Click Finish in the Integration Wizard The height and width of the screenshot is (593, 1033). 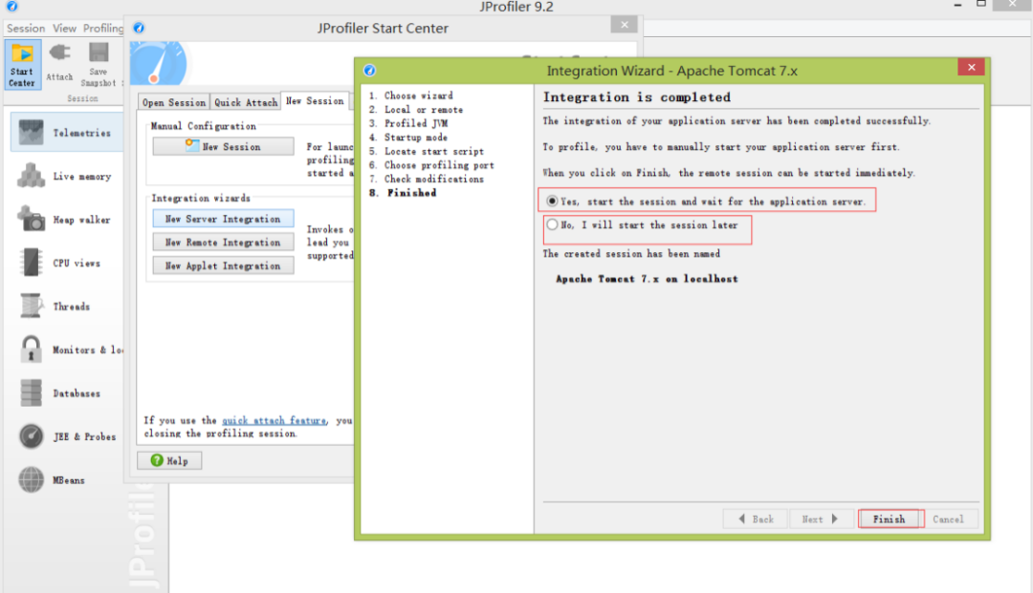coord(889,519)
